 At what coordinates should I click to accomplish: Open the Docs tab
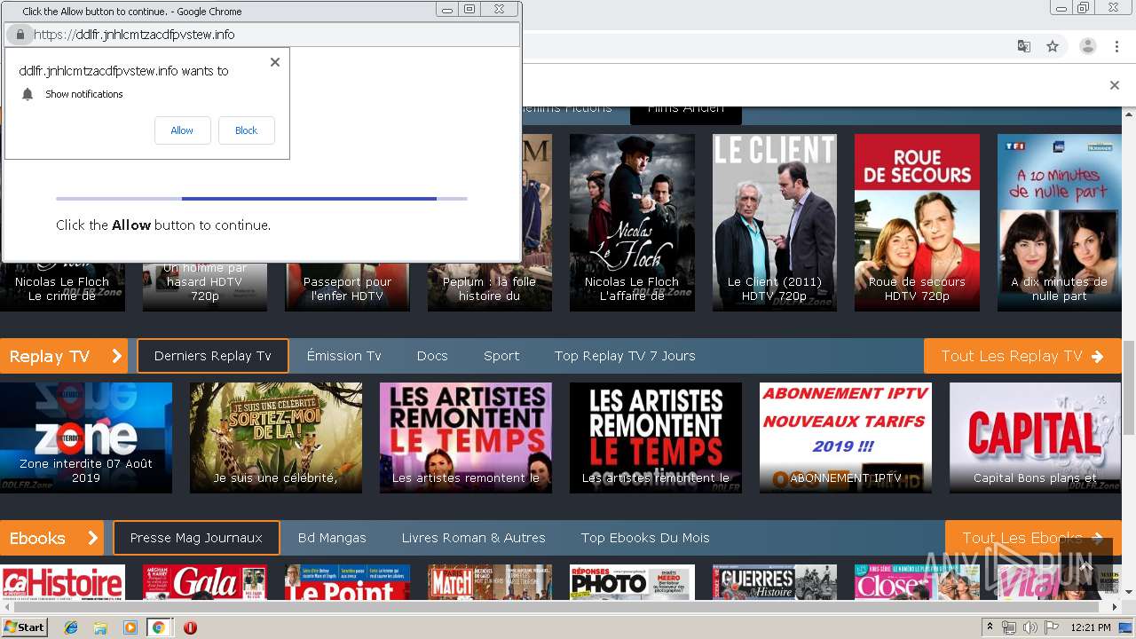[x=432, y=356]
